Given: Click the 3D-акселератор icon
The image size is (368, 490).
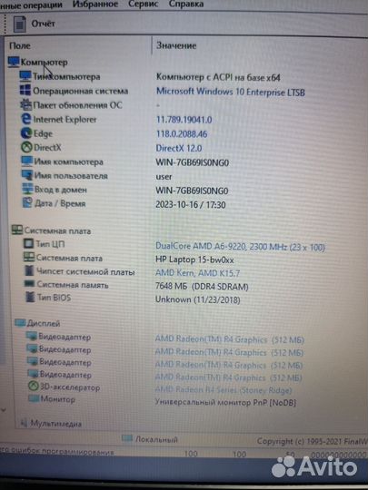Looking at the screenshot, I should (x=34, y=387).
